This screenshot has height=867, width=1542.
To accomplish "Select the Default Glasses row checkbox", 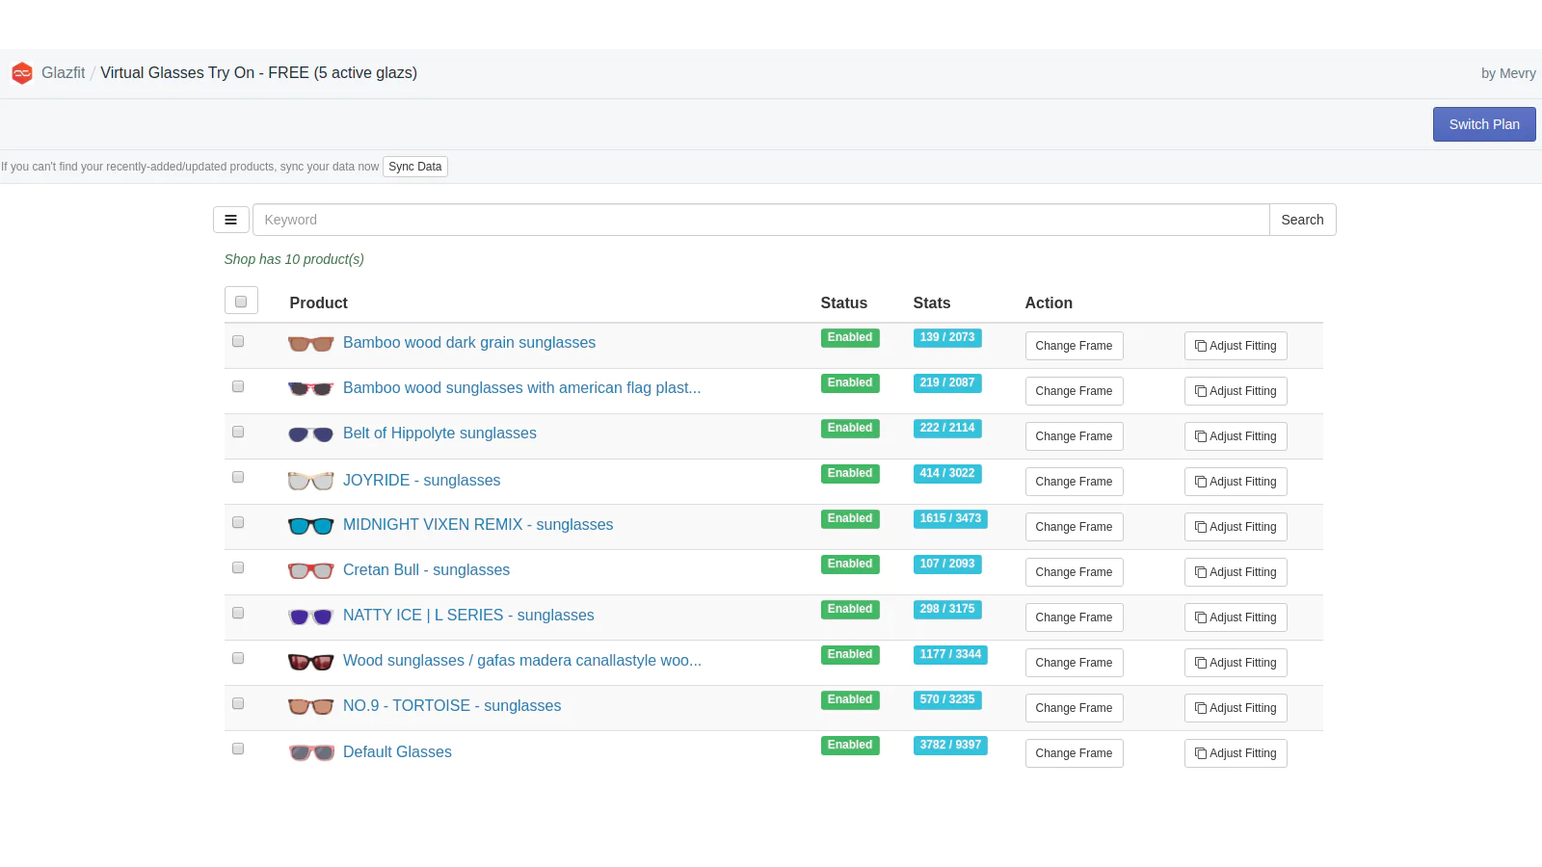I will [x=238, y=749].
